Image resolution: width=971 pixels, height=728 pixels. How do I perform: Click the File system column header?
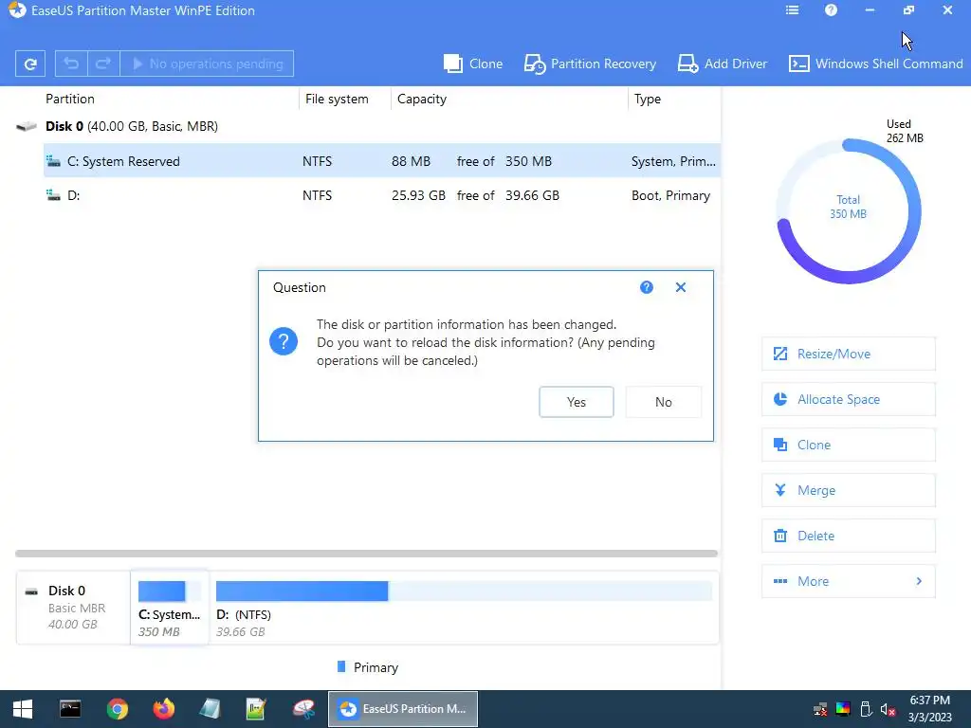[337, 99]
